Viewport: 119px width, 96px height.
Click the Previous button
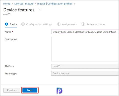[x=12, y=90]
